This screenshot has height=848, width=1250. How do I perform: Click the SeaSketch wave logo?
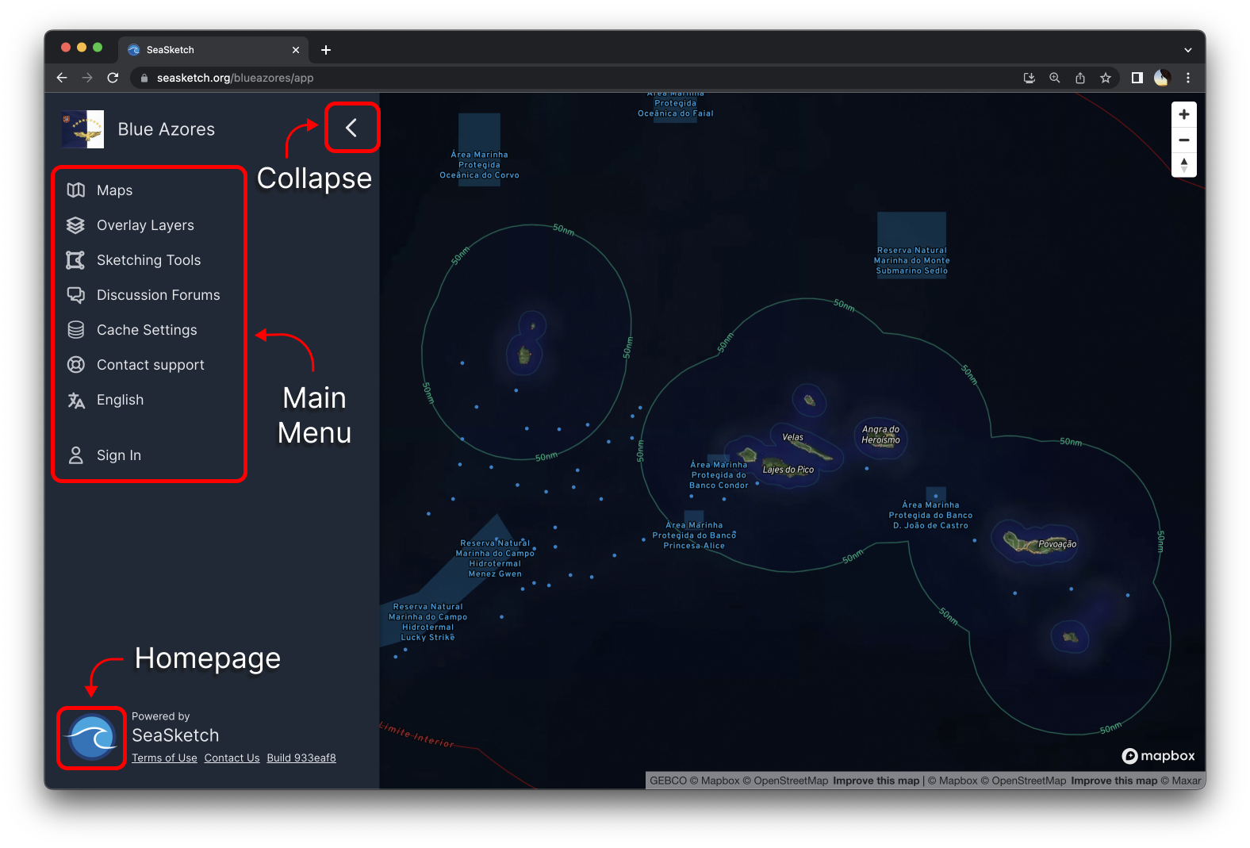[92, 738]
